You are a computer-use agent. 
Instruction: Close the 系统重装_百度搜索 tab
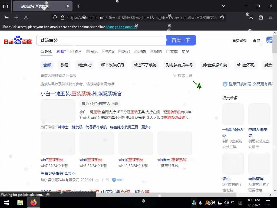click(x=68, y=6)
